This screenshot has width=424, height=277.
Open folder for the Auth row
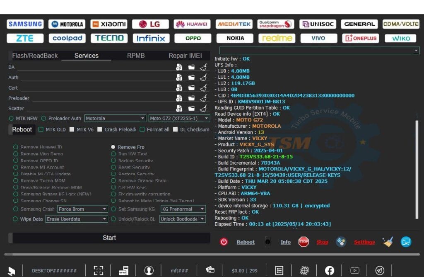[191, 78]
